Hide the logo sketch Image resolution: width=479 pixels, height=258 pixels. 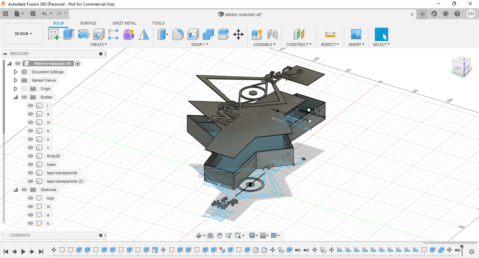point(31,198)
